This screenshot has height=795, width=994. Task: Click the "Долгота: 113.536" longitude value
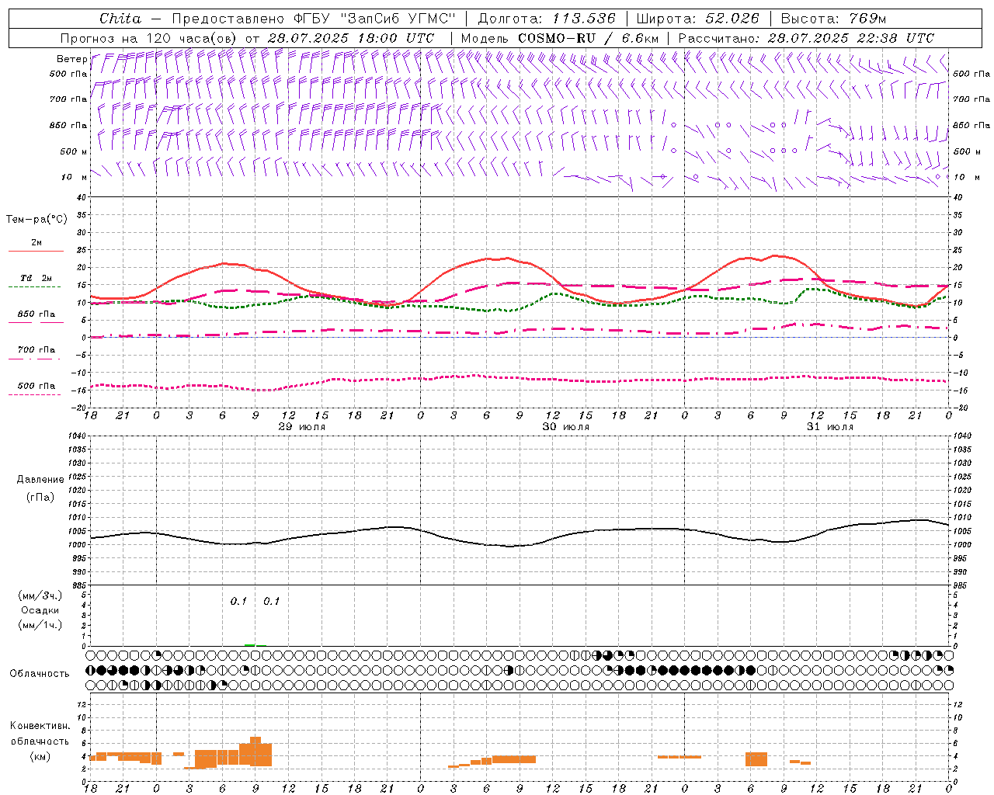click(547, 19)
